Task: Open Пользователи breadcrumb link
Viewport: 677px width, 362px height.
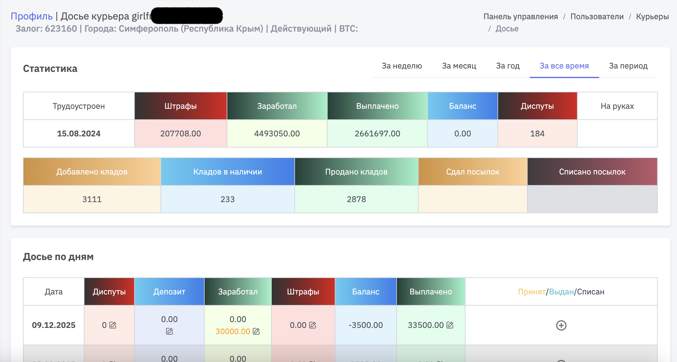Action: (597, 16)
